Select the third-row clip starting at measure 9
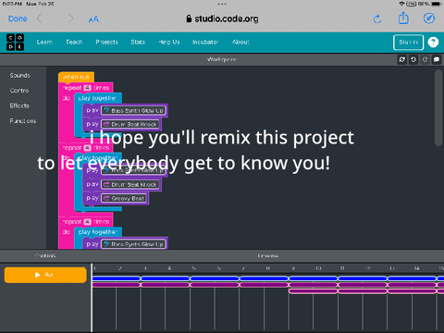 tap(313, 291)
